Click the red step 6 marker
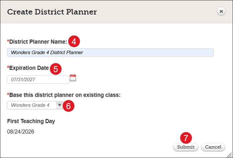Screen dimensions: 233x158 tap(68, 106)
